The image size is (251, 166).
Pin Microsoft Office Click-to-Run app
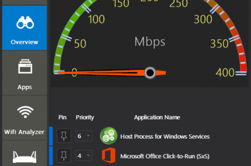(x=64, y=156)
